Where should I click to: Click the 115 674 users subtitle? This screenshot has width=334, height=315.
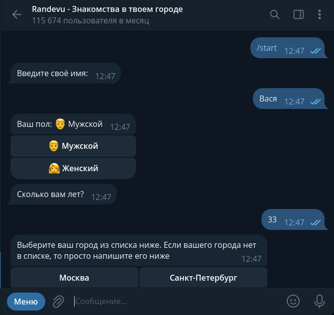(x=90, y=21)
